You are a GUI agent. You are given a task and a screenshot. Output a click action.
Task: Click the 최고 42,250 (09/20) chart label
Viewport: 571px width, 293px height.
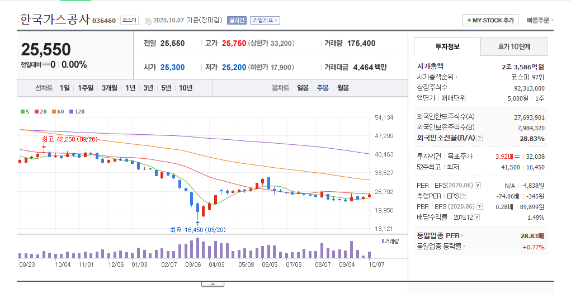pos(69,139)
